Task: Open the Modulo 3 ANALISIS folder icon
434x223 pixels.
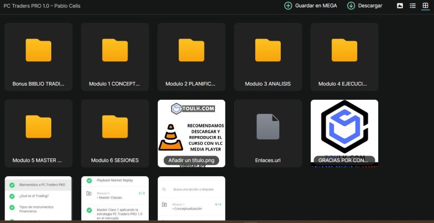Action: coord(268,50)
